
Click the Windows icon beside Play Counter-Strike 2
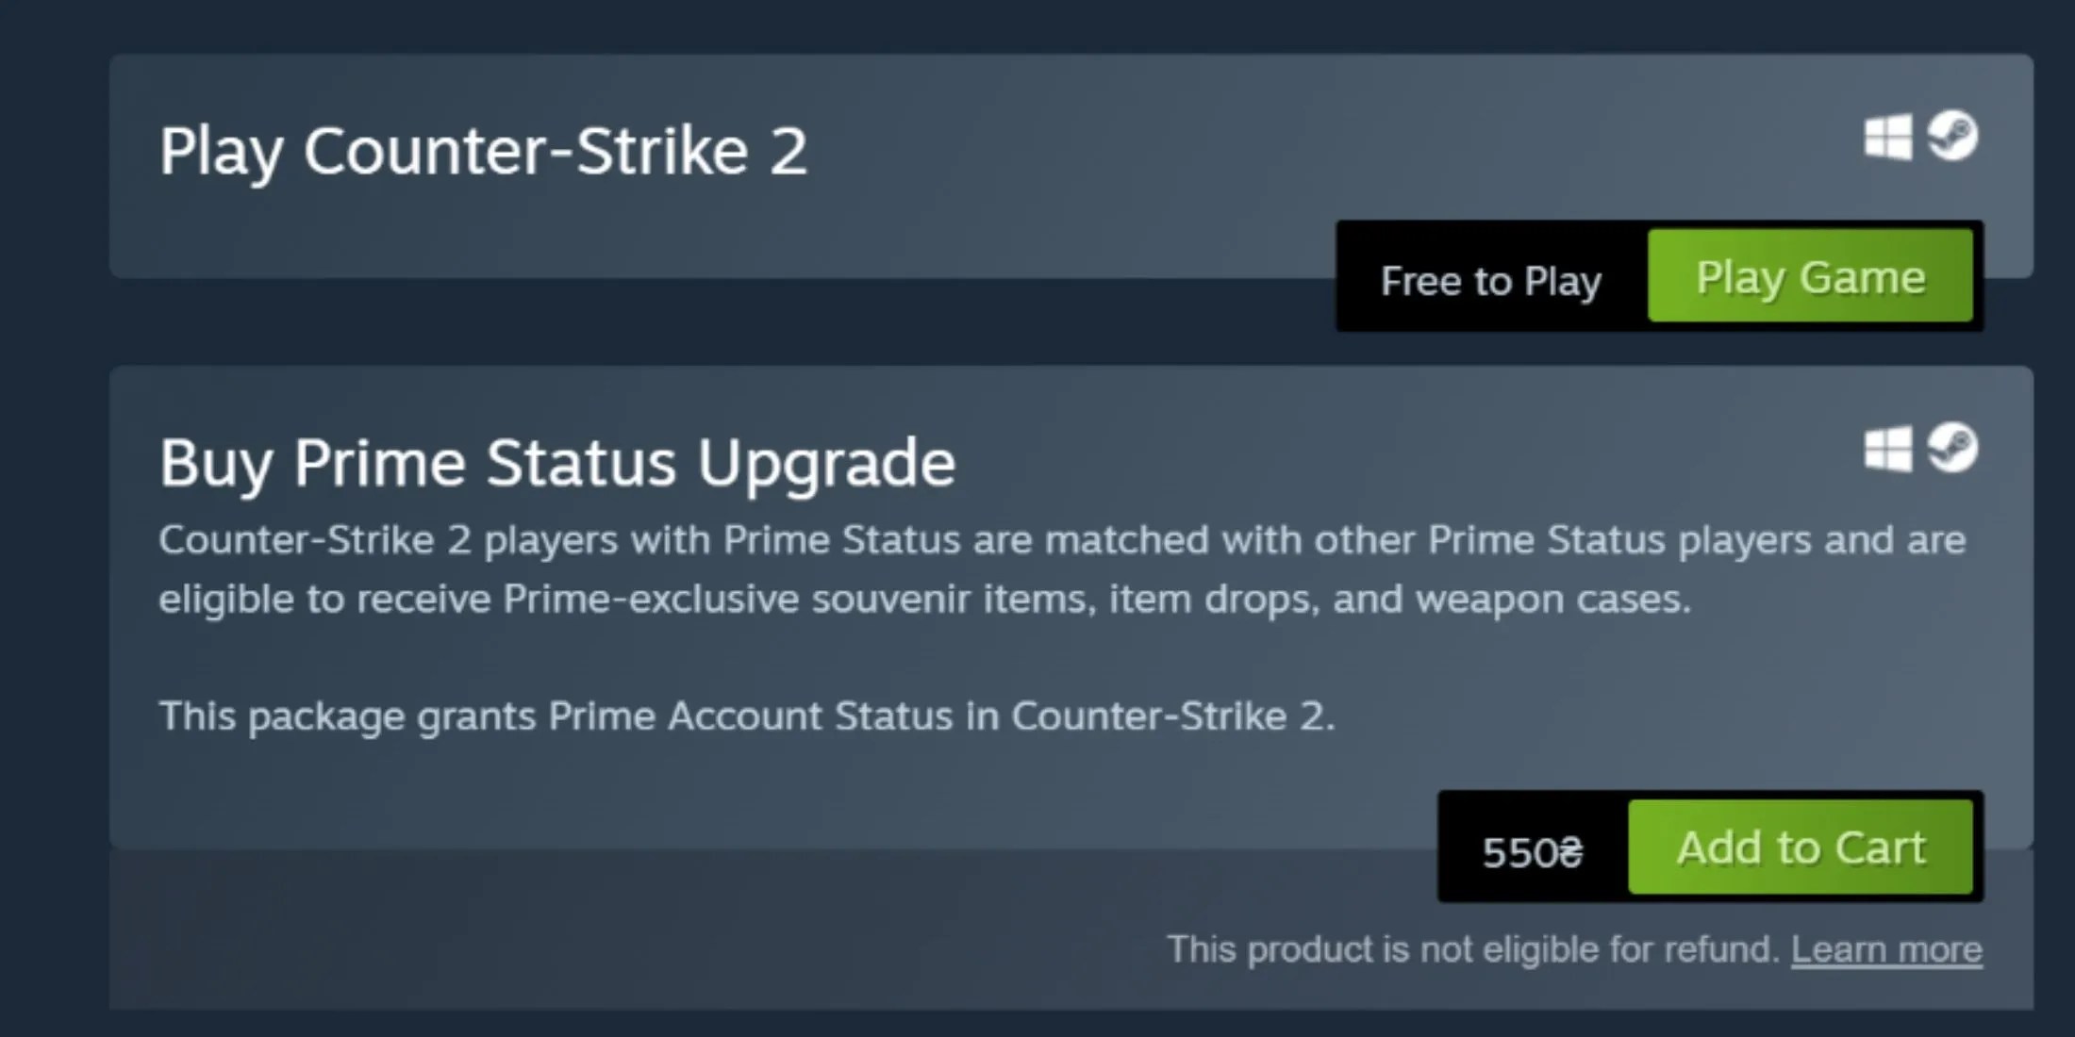tap(1888, 138)
